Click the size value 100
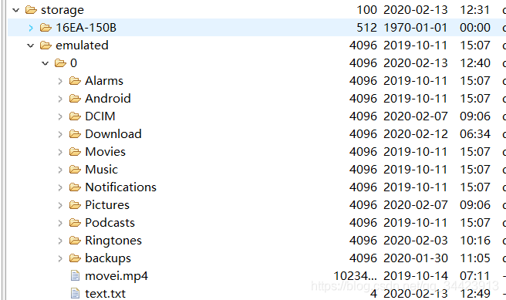Viewport: 506px width, 300px height. click(366, 10)
